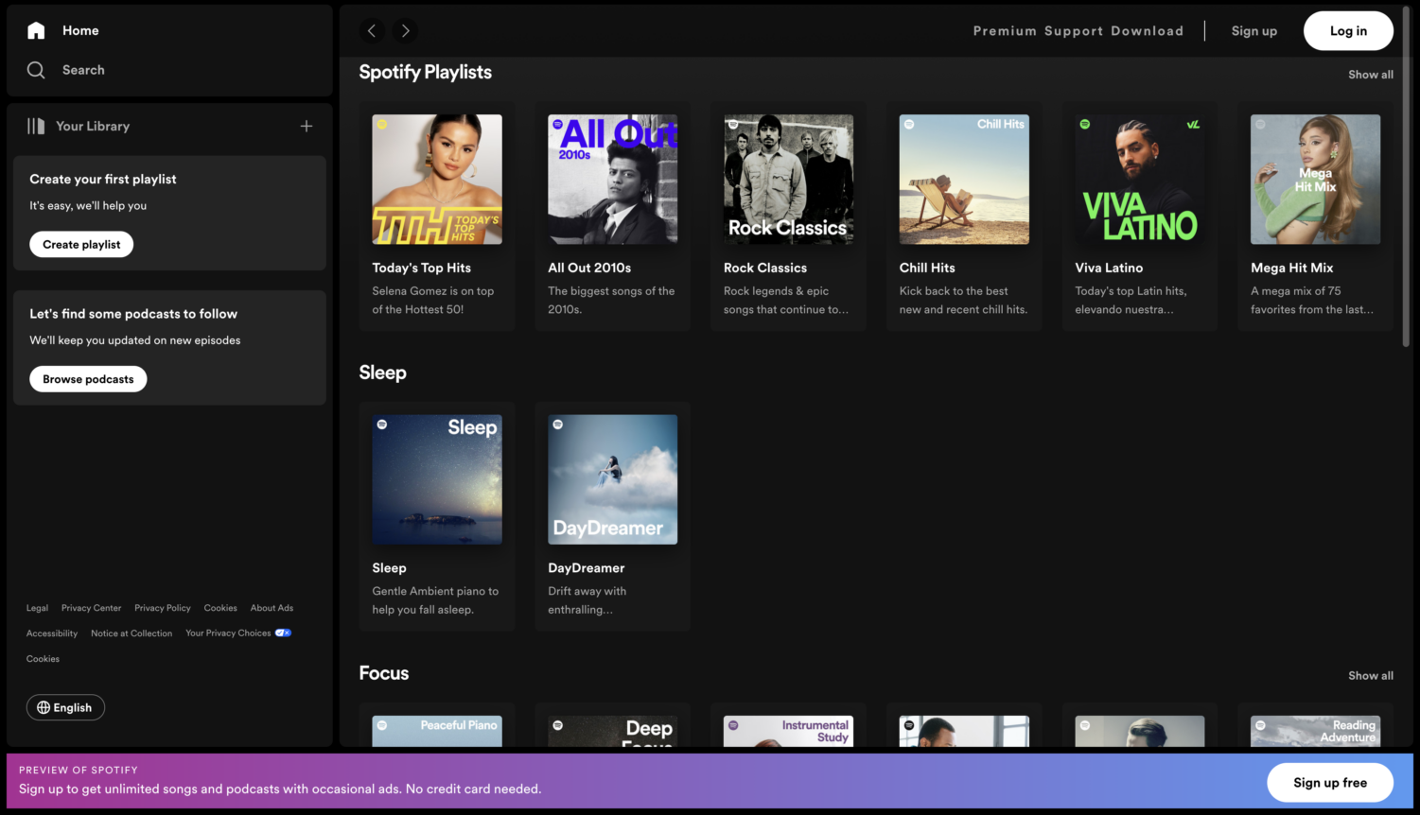Click Sign up in top bar

point(1254,31)
